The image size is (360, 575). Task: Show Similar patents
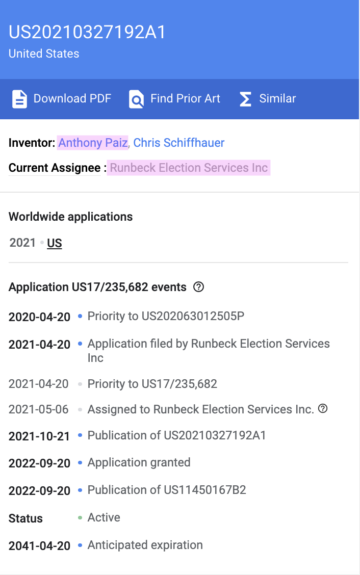[277, 98]
